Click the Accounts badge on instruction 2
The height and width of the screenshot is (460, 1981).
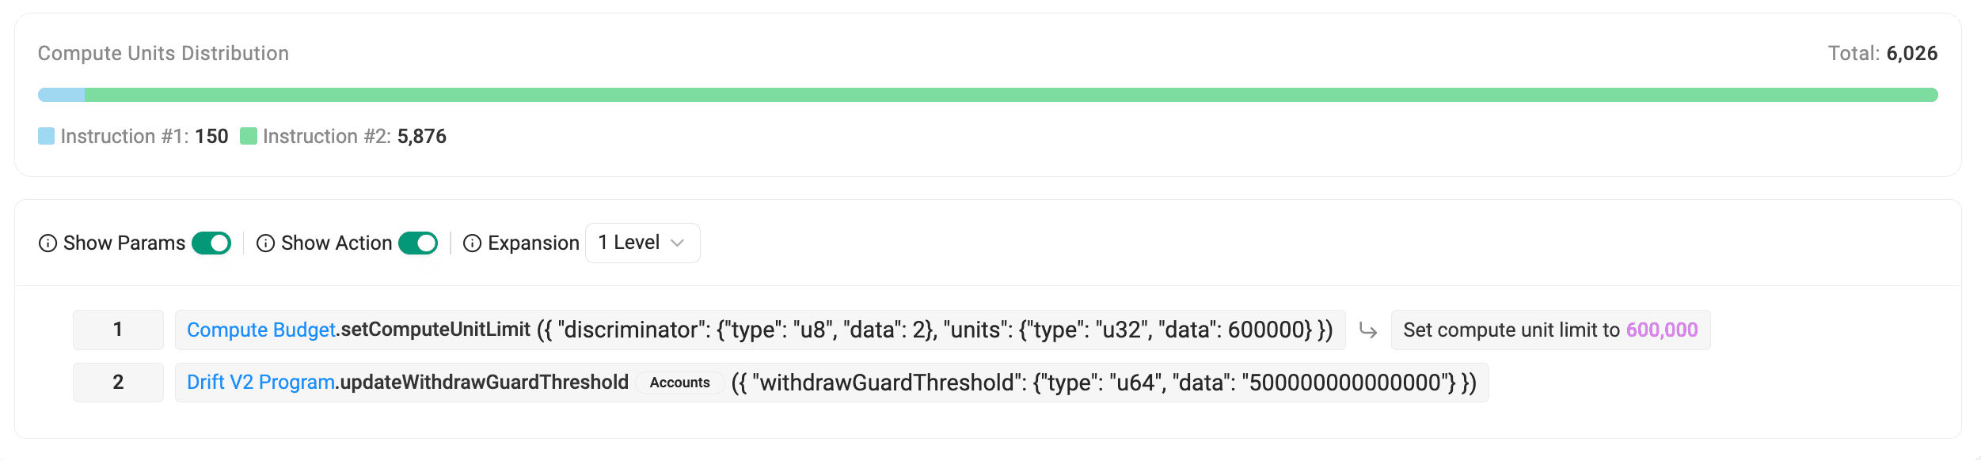pyautogui.click(x=679, y=383)
